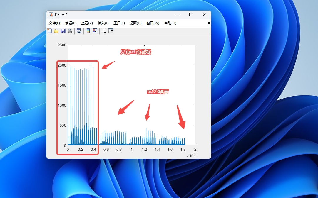Open the 查看(V) menu
The height and width of the screenshot is (198, 318).
87,23
